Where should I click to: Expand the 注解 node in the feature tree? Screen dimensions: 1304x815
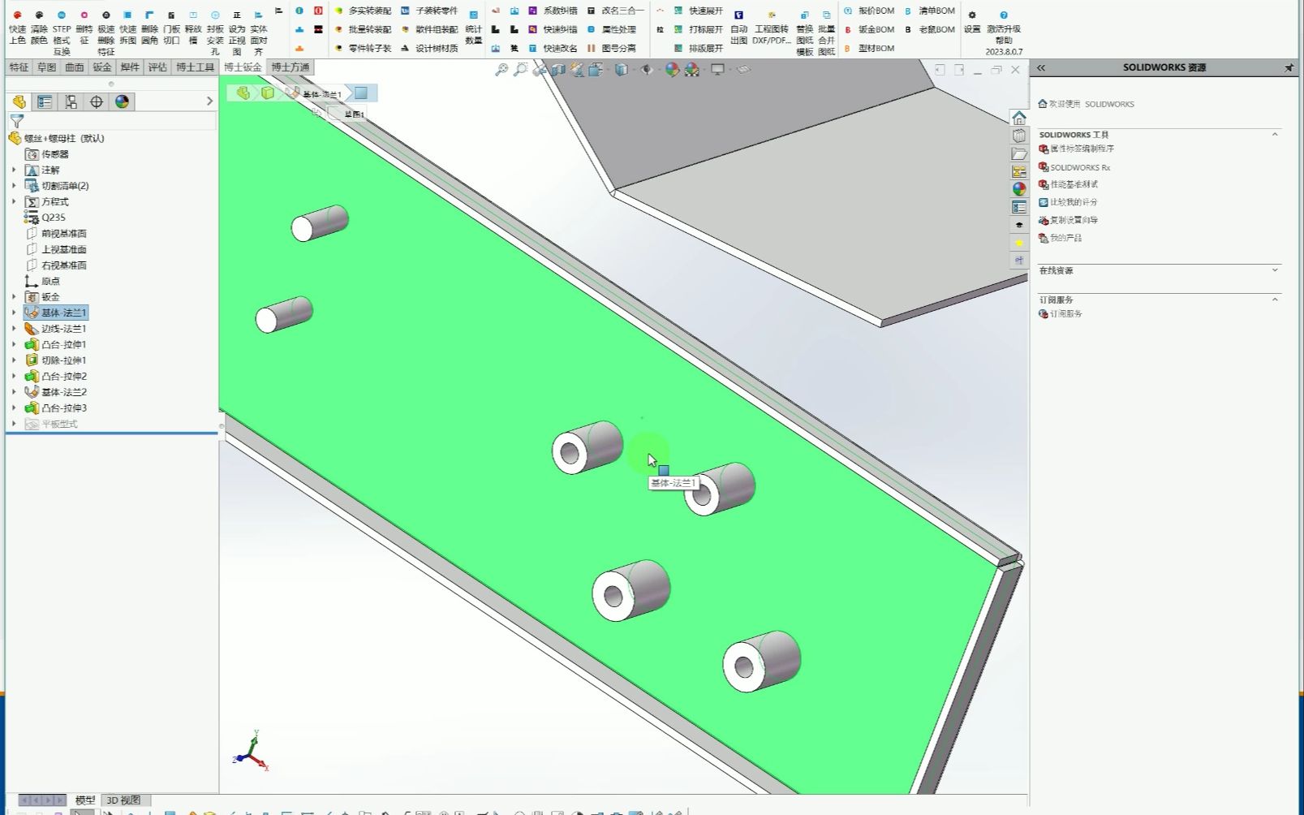pos(13,170)
